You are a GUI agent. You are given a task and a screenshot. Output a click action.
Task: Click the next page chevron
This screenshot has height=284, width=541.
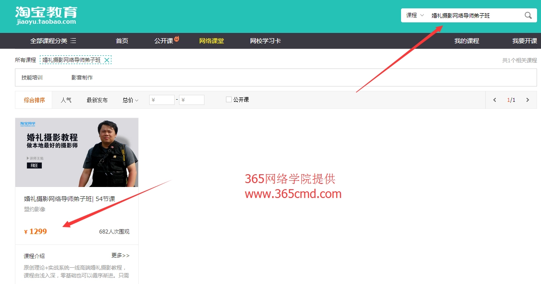point(527,100)
